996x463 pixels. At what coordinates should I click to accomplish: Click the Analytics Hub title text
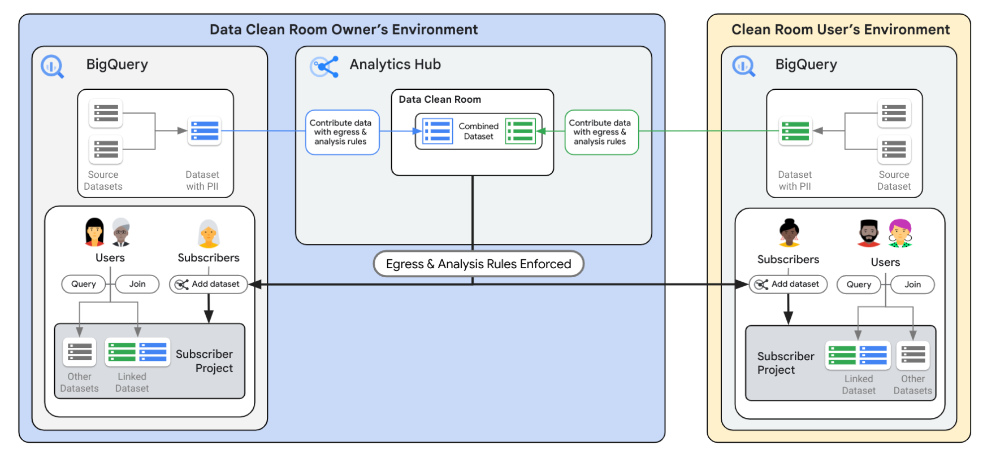[x=395, y=64]
